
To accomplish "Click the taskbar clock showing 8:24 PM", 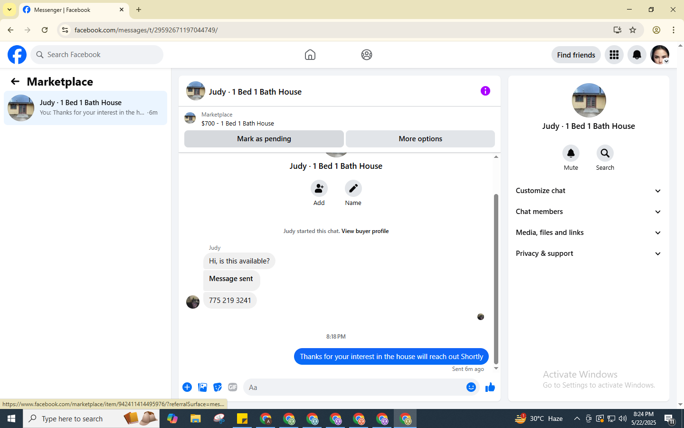I will [x=644, y=418].
